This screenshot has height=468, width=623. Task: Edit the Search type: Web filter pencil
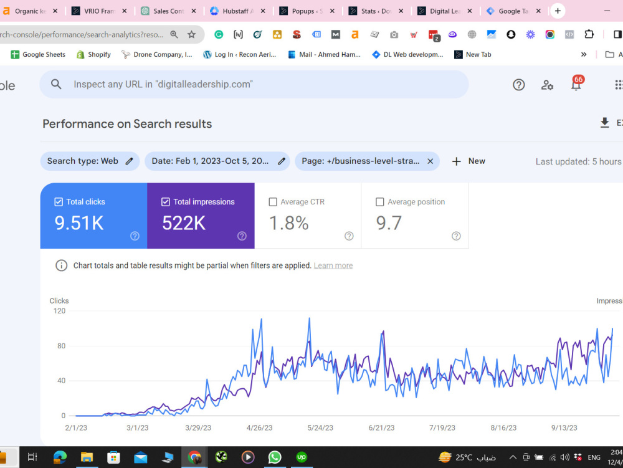(x=129, y=161)
